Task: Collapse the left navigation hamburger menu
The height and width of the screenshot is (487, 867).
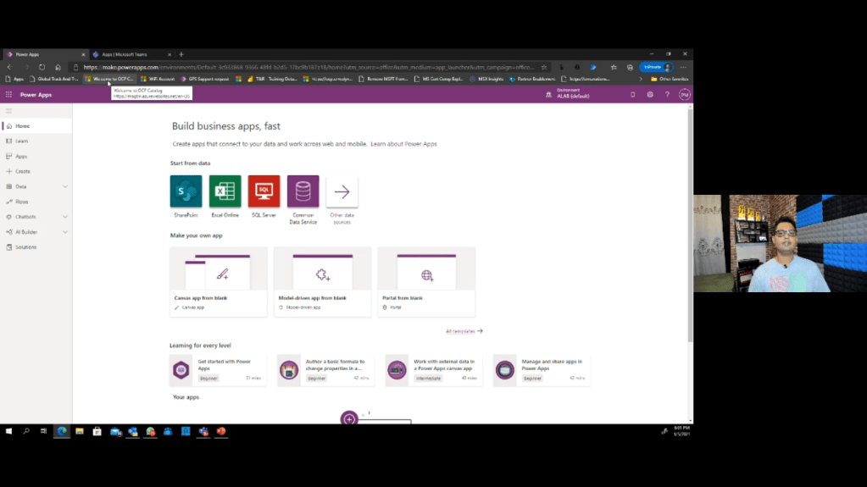Action: point(8,111)
